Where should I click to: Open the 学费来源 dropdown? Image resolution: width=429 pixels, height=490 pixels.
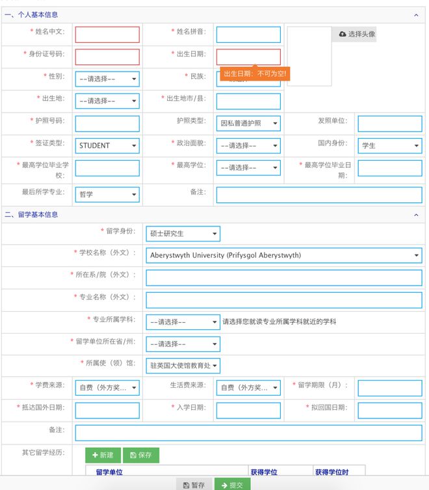107,388
